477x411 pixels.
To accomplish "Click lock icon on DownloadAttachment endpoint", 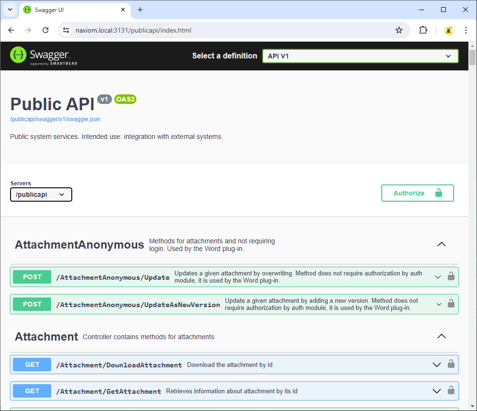I will coord(451,365).
